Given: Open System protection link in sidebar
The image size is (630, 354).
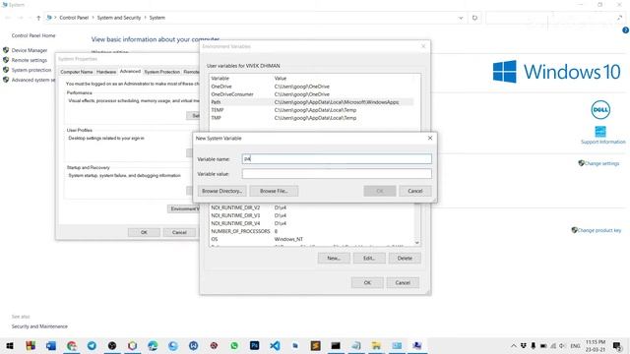Looking at the screenshot, I should coord(31,70).
